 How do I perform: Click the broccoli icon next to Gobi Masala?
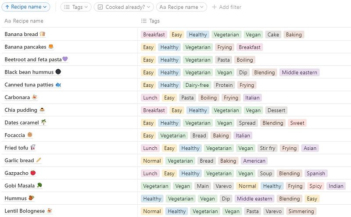(39, 185)
